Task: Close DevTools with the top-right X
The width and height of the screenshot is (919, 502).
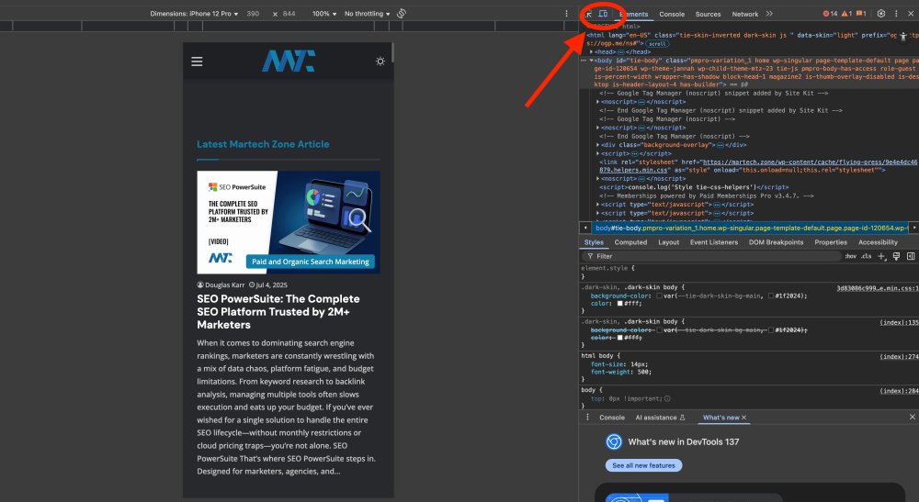Action: [x=911, y=14]
